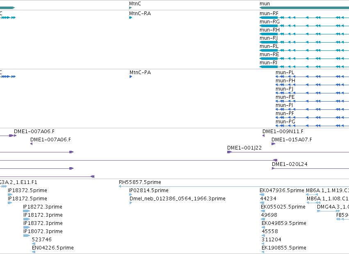Select the MtnC-RA transcript label
The image size is (349, 254).
pyautogui.click(x=140, y=14)
